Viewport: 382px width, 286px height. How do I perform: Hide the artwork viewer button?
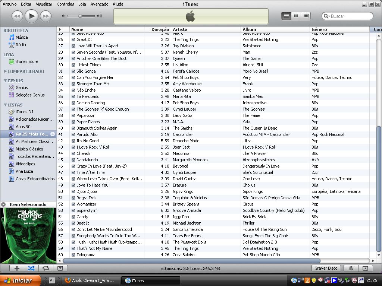tap(60, 268)
